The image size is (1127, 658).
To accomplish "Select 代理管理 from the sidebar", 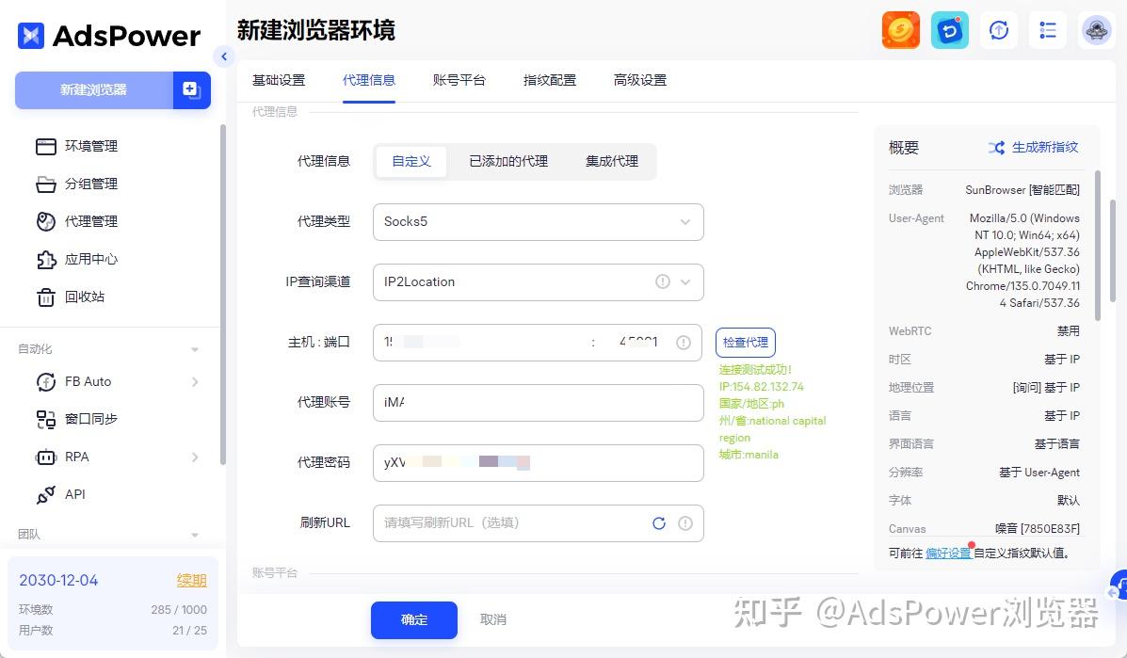I will point(91,221).
